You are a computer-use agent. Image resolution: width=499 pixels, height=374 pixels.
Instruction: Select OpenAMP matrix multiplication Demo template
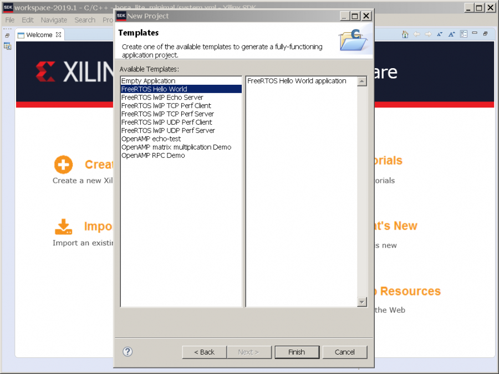176,147
